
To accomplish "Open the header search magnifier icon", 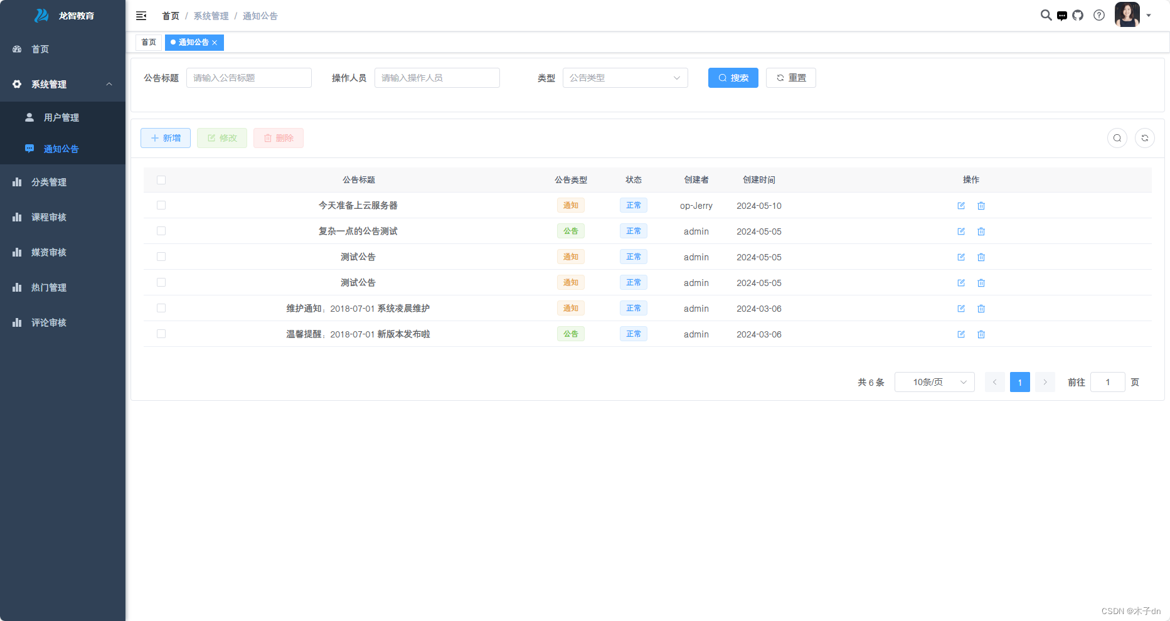I will click(1046, 15).
